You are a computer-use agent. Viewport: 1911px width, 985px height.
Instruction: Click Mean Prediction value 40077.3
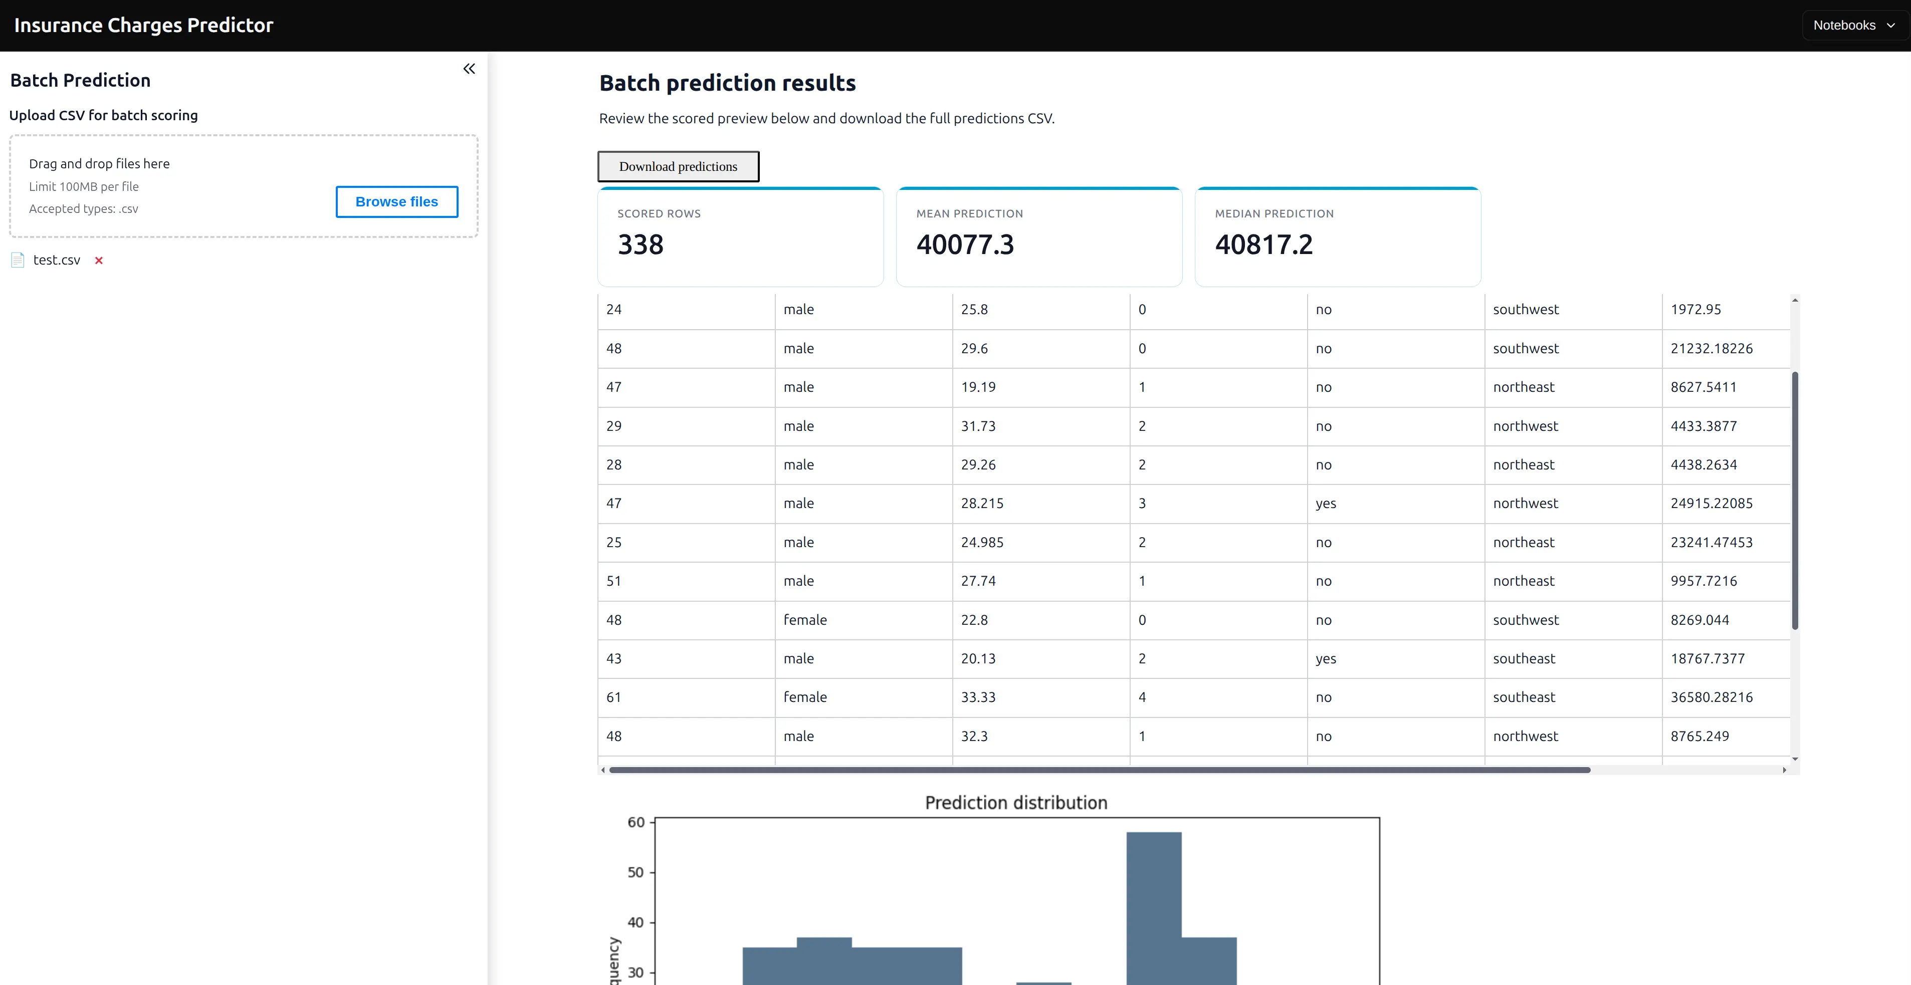pyautogui.click(x=965, y=245)
